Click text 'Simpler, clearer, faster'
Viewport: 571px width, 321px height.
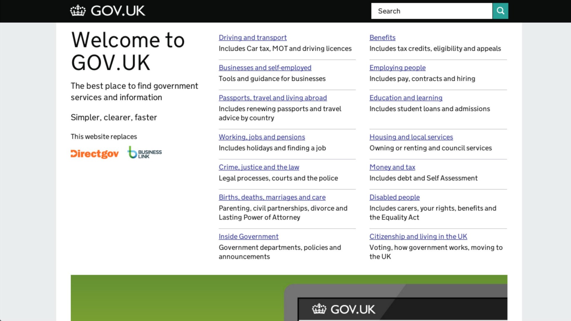(114, 117)
